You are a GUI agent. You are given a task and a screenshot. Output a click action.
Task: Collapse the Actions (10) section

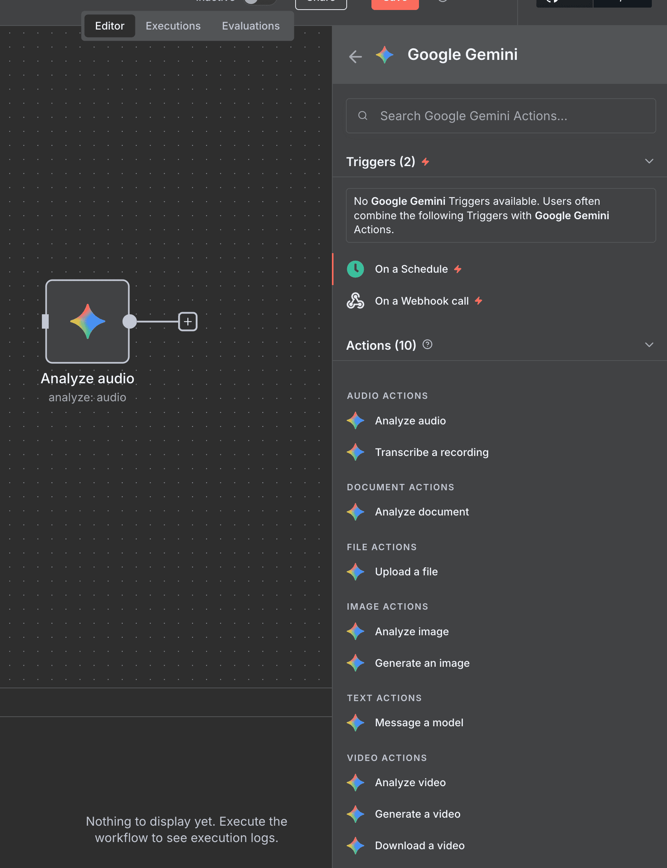tap(649, 345)
